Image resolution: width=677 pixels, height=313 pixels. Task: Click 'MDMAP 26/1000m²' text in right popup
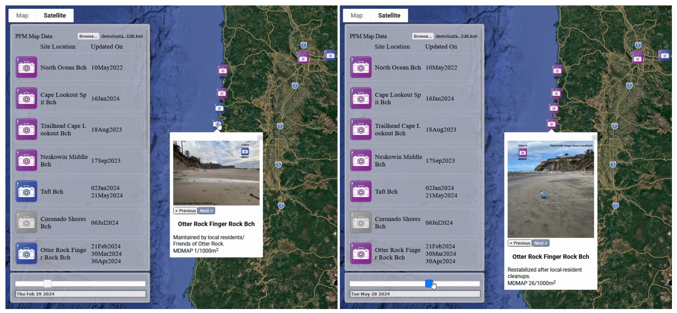[x=531, y=283]
